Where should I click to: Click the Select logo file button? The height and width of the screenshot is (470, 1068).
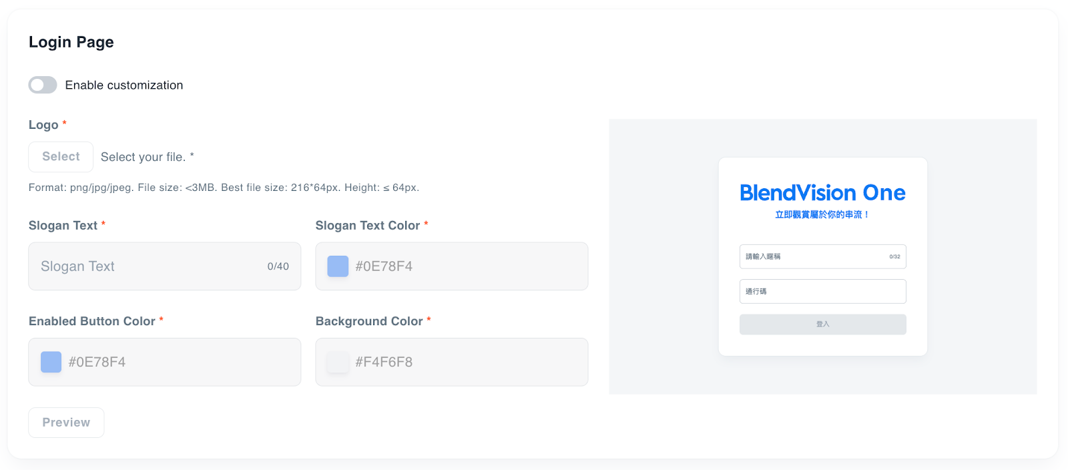[61, 157]
